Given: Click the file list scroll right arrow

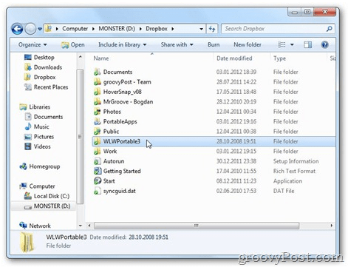Looking at the screenshot, I should (331, 226).
